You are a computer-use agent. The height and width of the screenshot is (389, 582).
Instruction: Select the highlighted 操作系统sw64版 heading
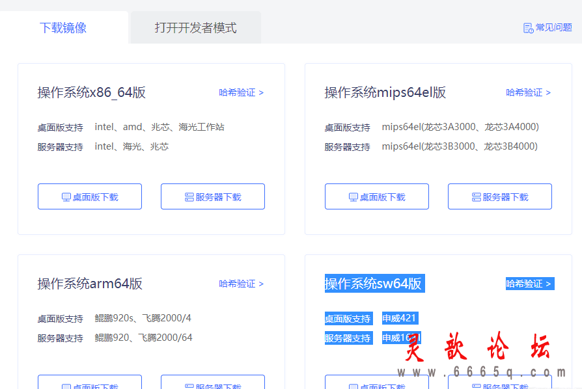[x=374, y=284]
